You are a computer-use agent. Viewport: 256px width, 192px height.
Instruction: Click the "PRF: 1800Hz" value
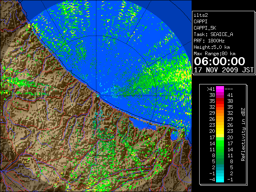tap(209, 41)
